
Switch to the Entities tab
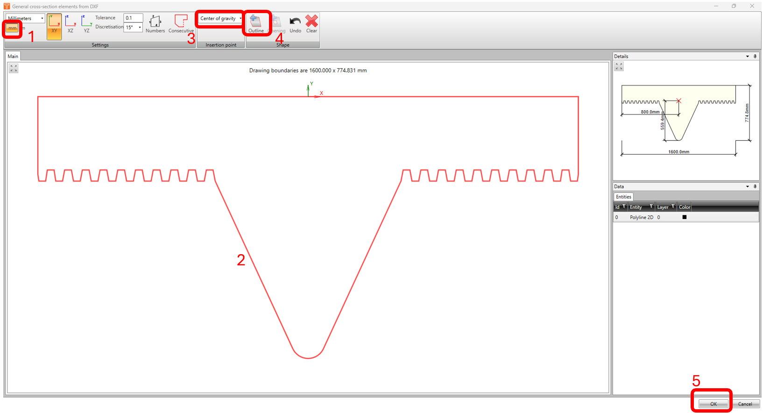click(x=623, y=197)
